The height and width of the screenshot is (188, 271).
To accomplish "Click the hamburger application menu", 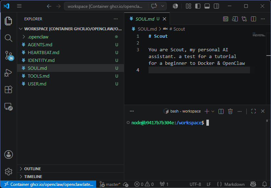I will pos(19,6).
